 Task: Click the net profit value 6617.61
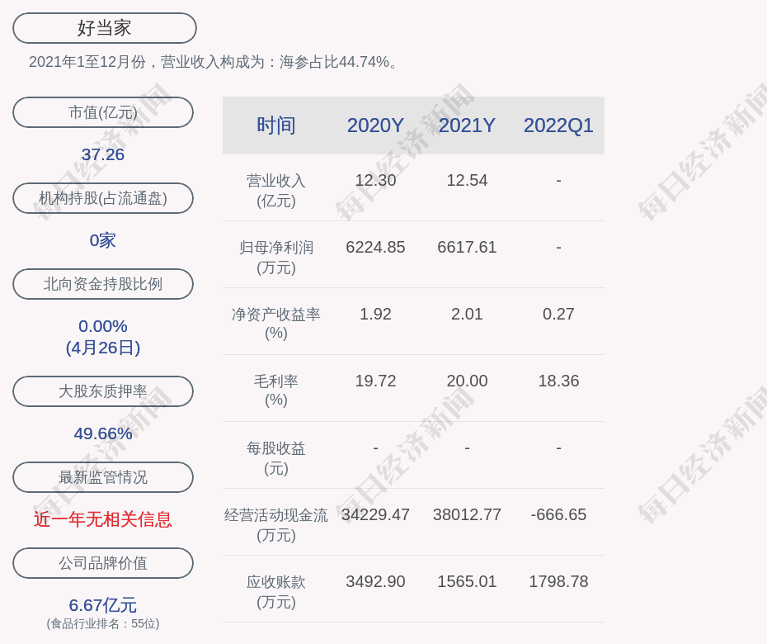pyautogui.click(x=467, y=248)
